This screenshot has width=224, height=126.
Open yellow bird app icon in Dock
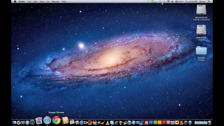(x=177, y=122)
